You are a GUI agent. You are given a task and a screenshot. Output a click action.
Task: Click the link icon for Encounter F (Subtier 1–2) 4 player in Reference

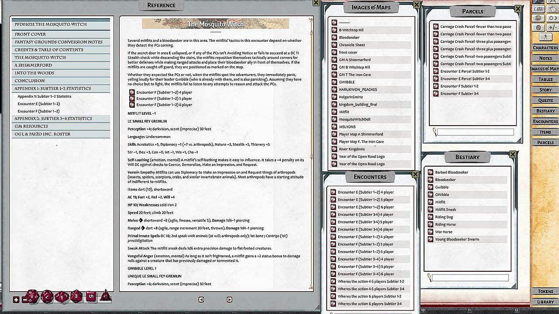132,92
